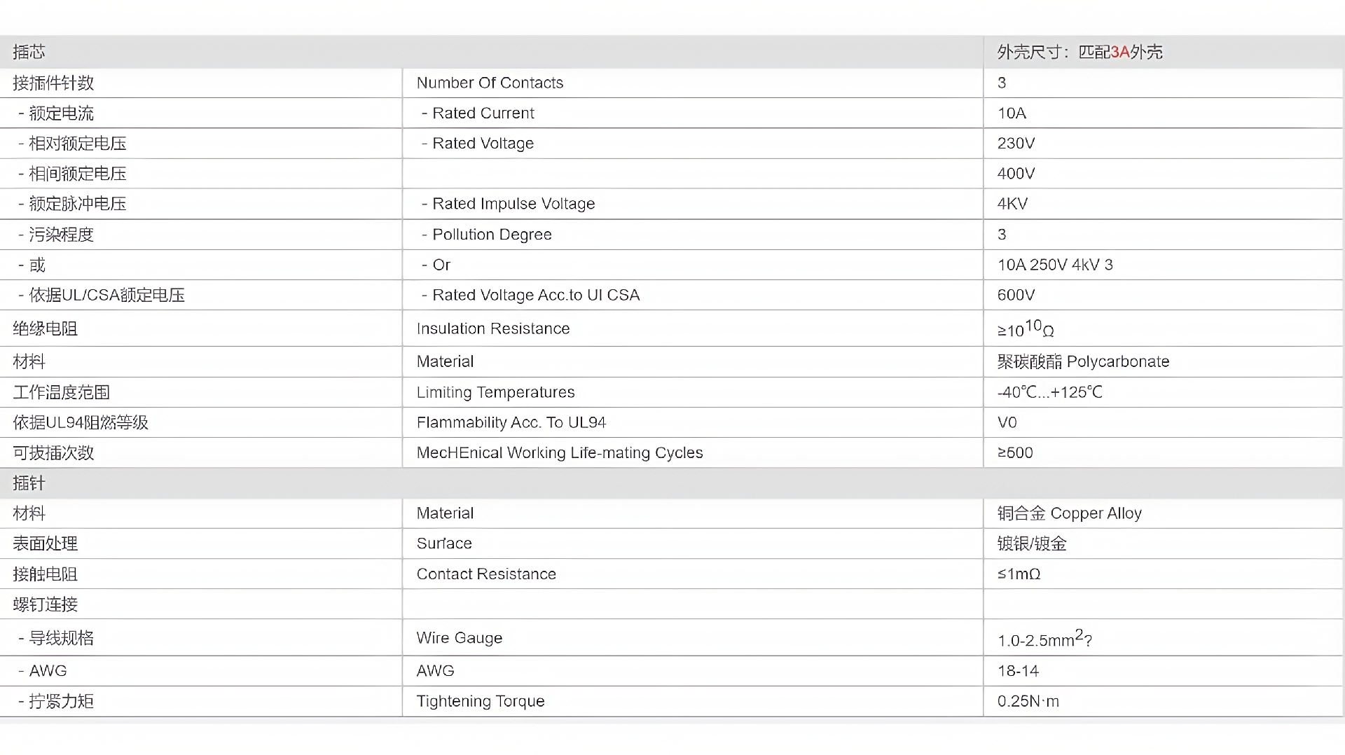This screenshot has width=1345, height=755.
Task: Select the 1.0-2.5mm² value
Action: click(1044, 638)
